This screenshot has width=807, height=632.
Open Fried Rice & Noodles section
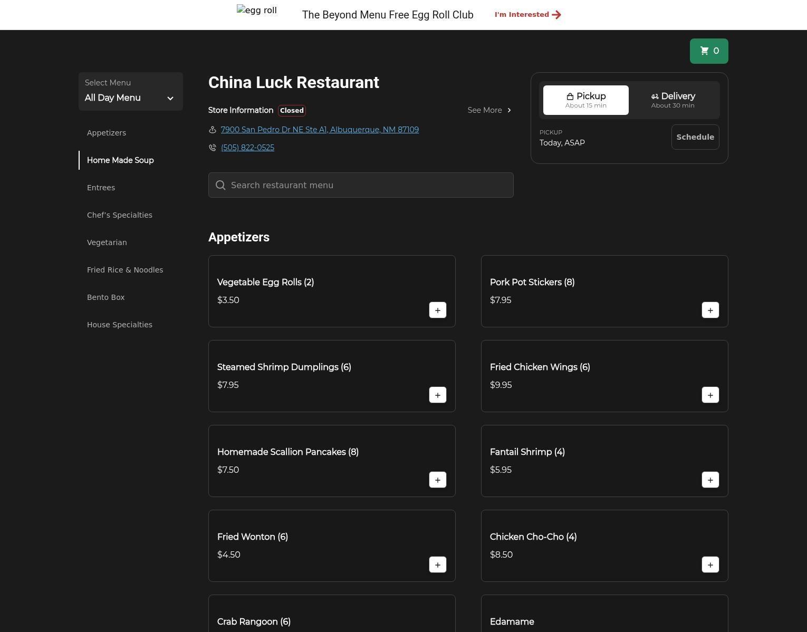125,270
